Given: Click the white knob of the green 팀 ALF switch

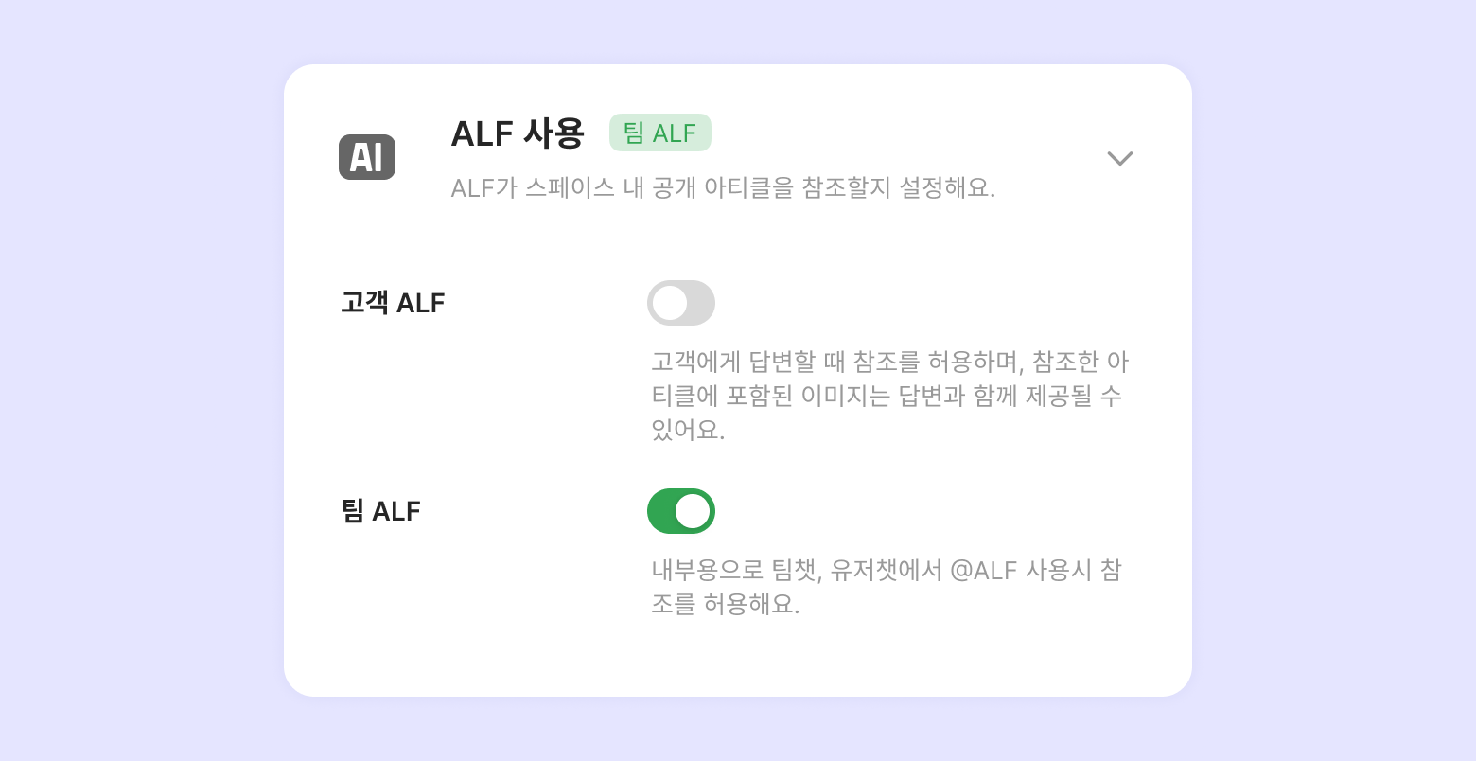Looking at the screenshot, I should click(x=693, y=511).
